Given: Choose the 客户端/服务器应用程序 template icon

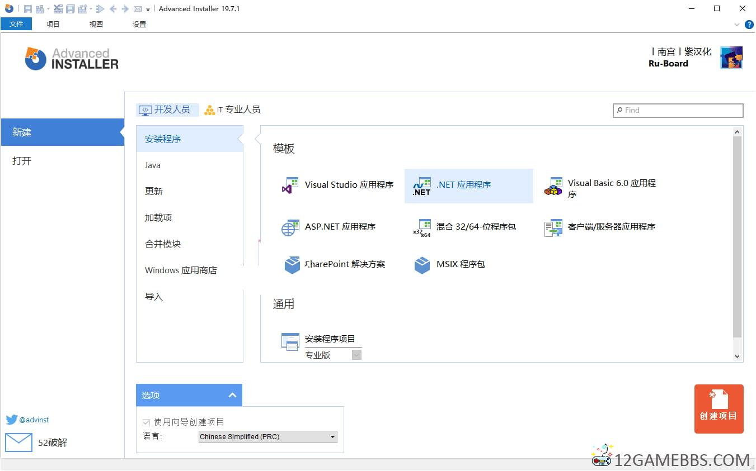Looking at the screenshot, I should tap(553, 227).
